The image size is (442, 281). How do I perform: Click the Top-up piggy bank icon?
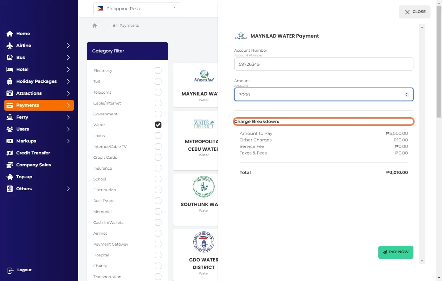point(10,177)
